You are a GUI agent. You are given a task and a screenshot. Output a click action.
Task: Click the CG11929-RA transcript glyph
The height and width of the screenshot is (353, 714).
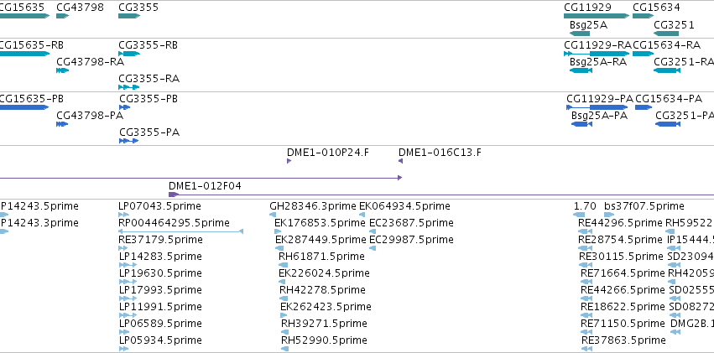coord(597,54)
